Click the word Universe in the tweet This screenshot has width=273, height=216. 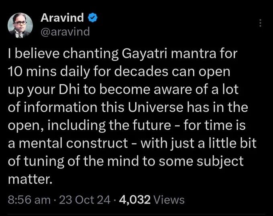coord(156,107)
